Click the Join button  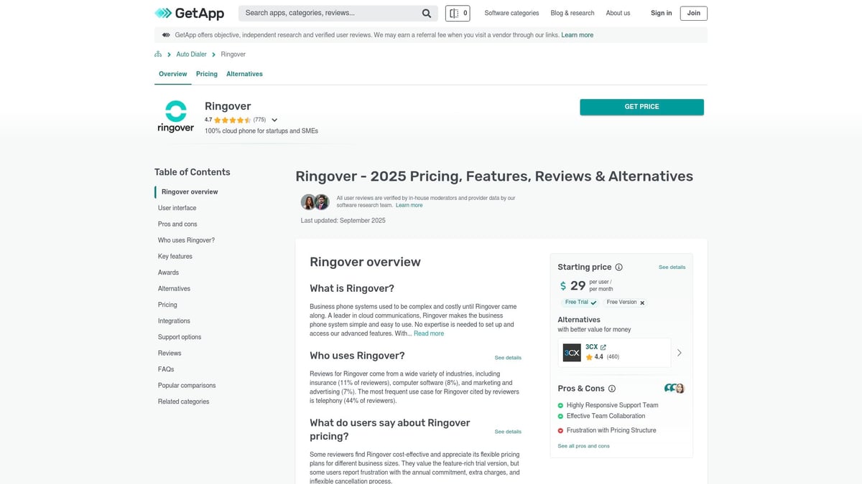coord(693,13)
